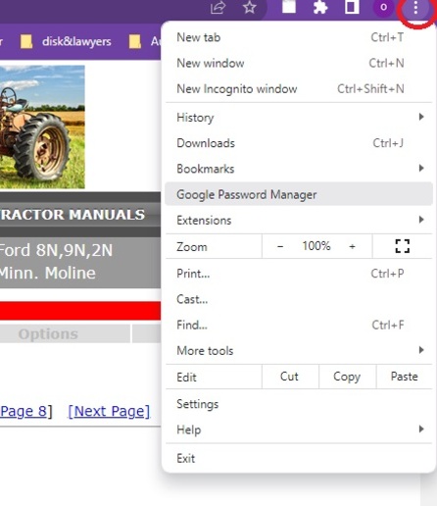Open Google Password Manager
The image size is (437, 506).
(x=299, y=194)
